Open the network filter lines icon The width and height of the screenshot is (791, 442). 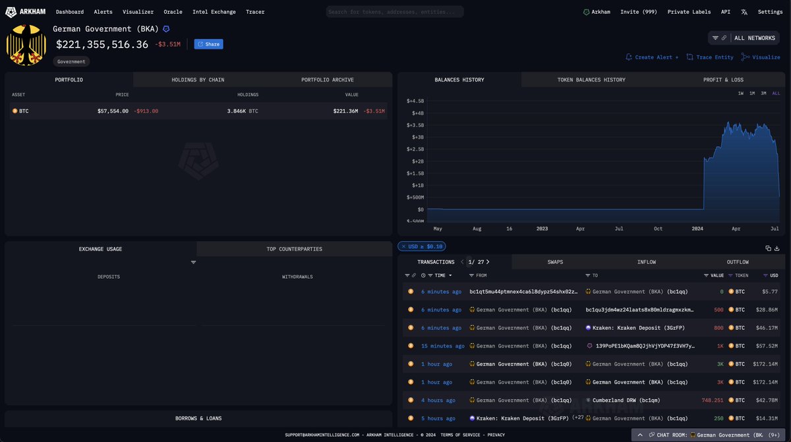tap(716, 38)
